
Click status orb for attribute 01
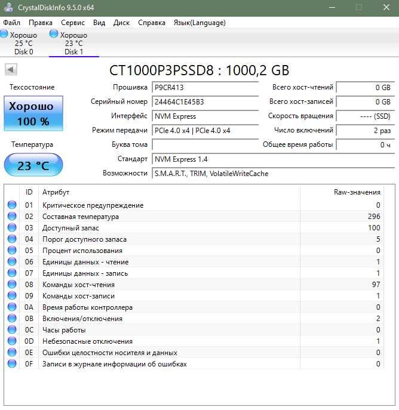point(12,205)
